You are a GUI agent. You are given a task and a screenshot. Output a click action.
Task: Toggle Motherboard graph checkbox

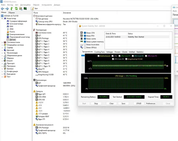tap(99, 56)
